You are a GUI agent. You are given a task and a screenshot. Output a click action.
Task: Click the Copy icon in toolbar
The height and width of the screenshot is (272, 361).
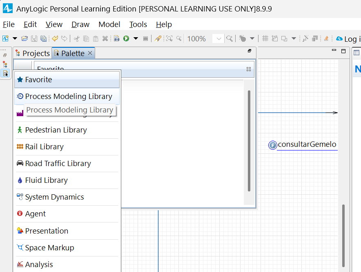(x=86, y=38)
